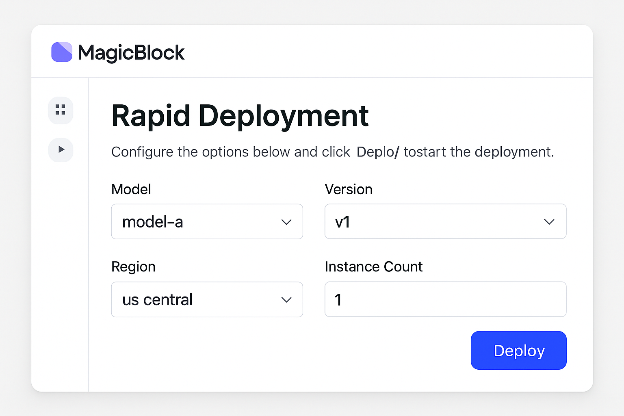The image size is (624, 416).
Task: Click the MagicBlock title text
Action: point(131,52)
